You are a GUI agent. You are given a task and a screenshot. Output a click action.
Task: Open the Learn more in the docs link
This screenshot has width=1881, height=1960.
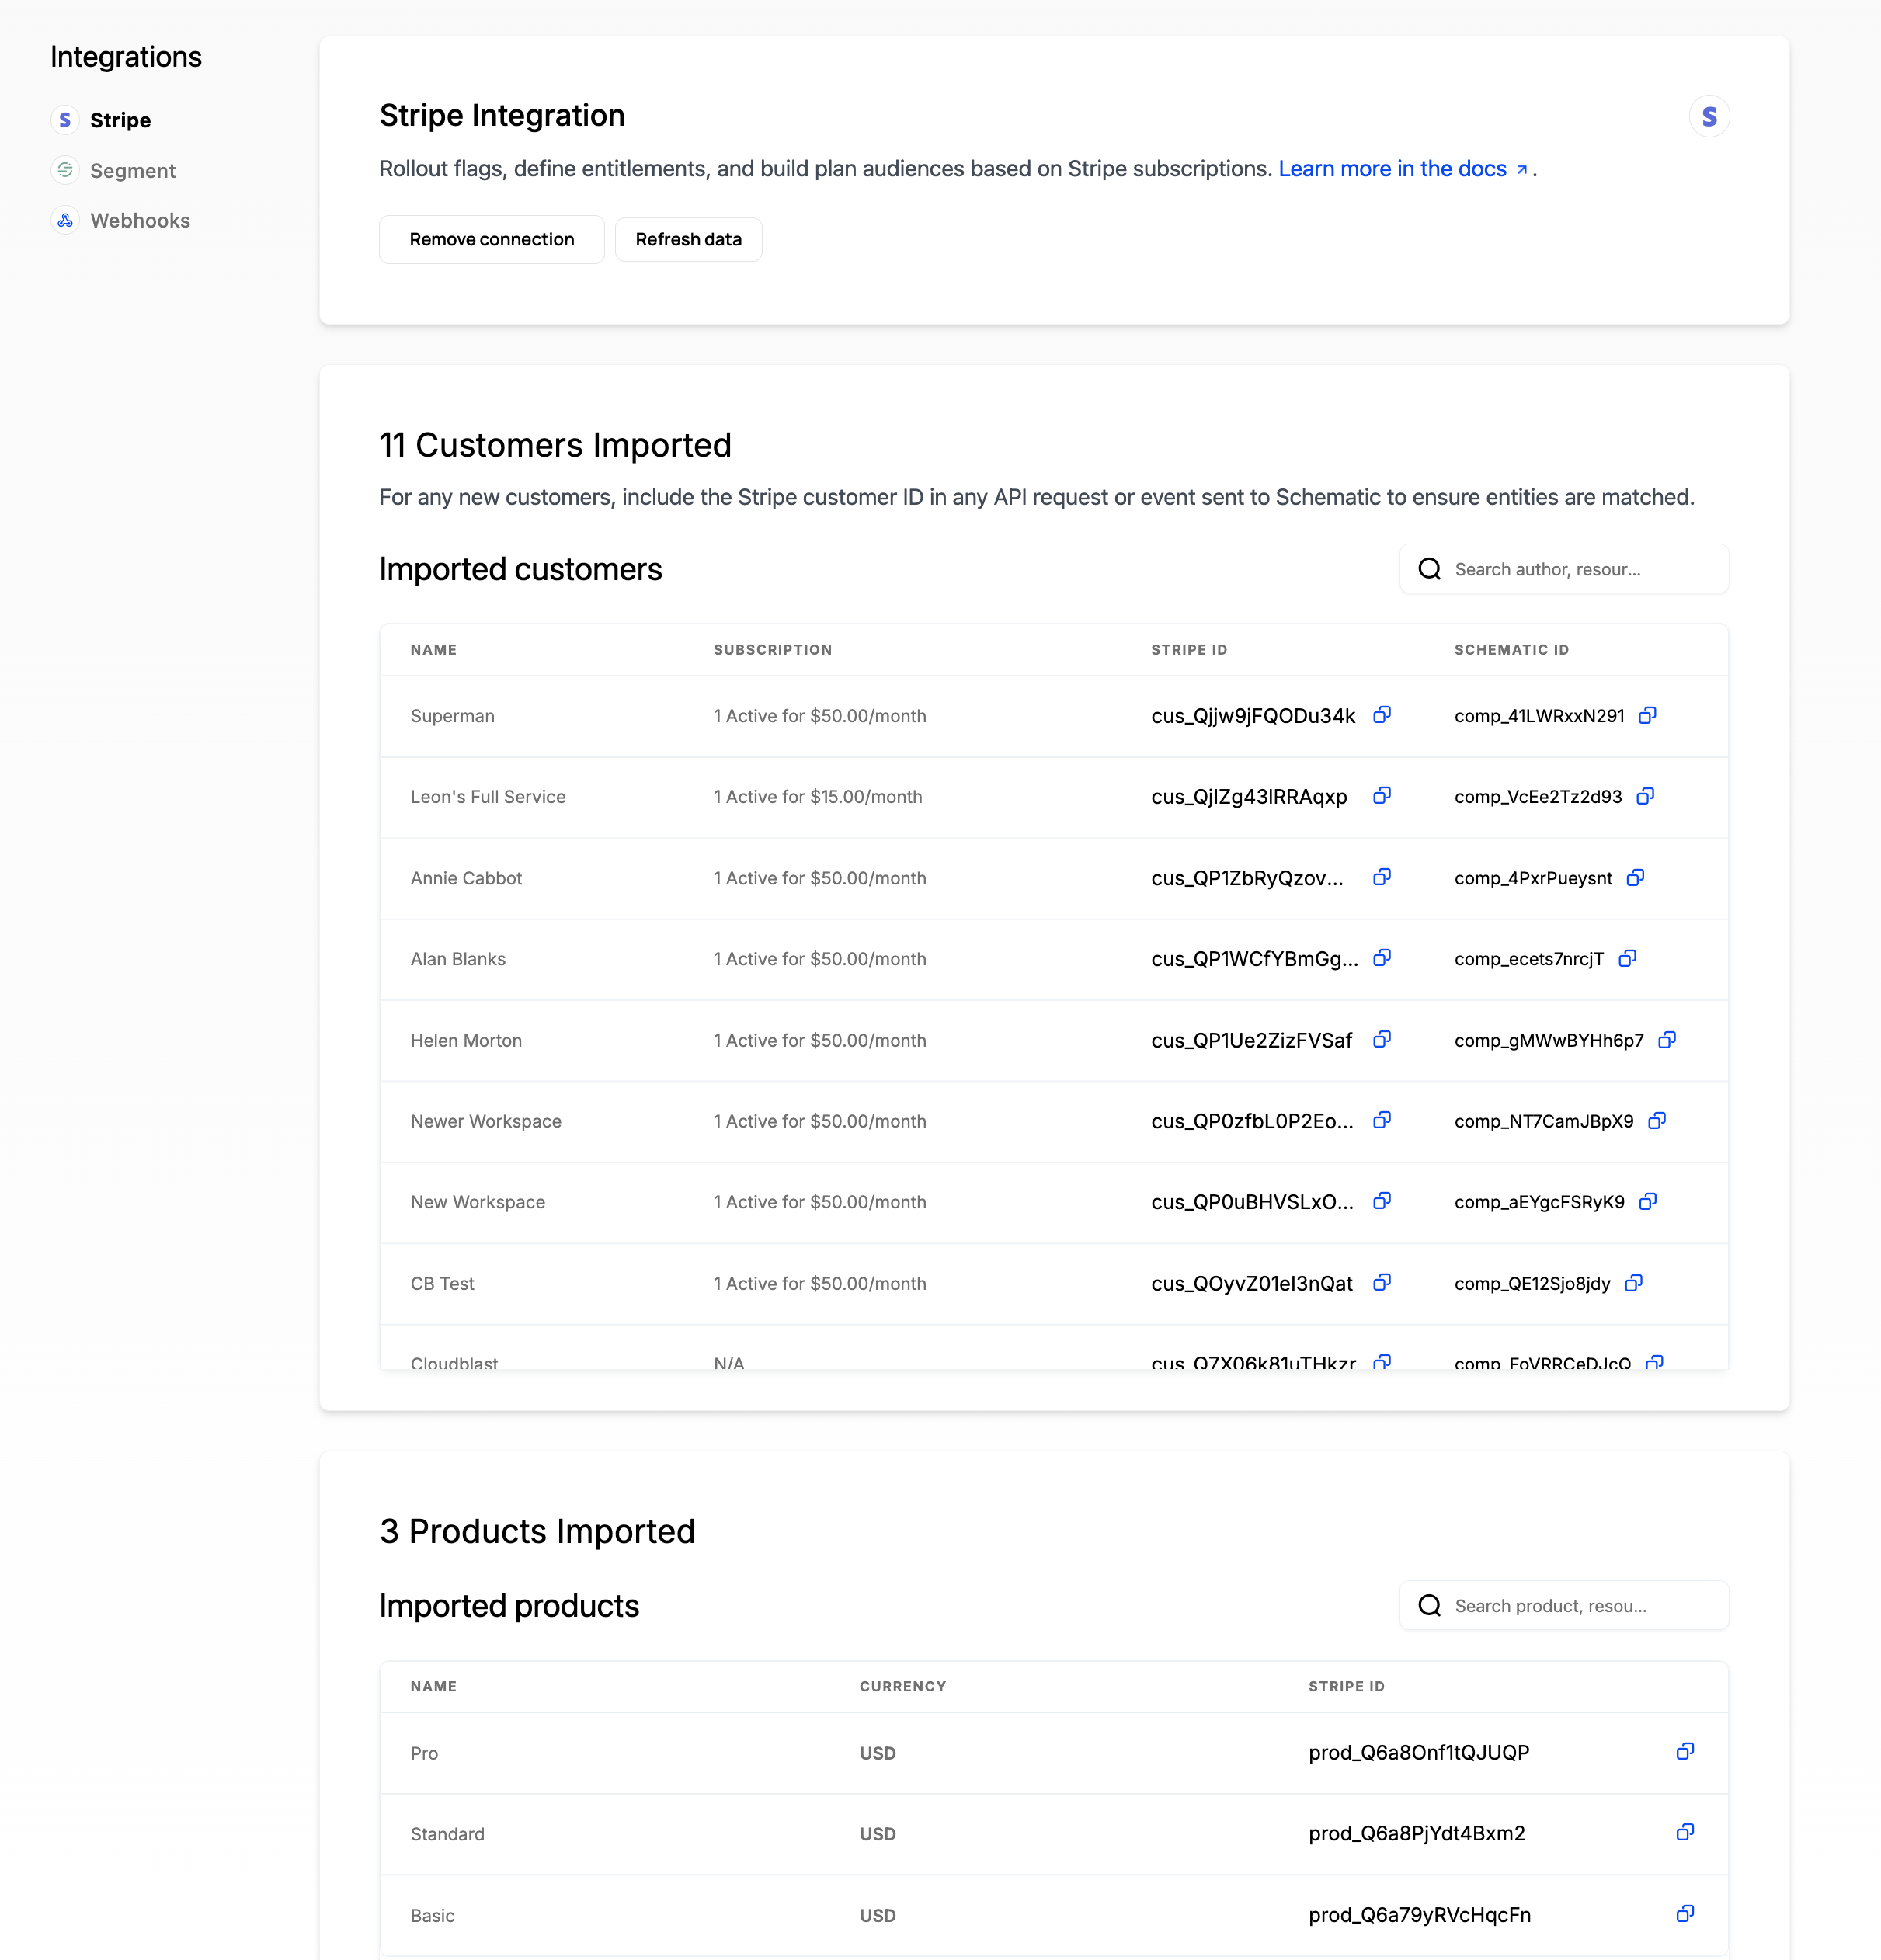tap(1392, 168)
